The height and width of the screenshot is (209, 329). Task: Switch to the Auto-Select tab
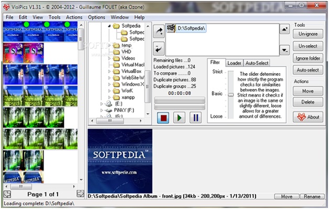257,63
